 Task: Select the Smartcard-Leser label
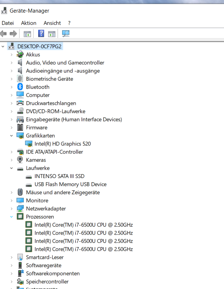coord(45,257)
